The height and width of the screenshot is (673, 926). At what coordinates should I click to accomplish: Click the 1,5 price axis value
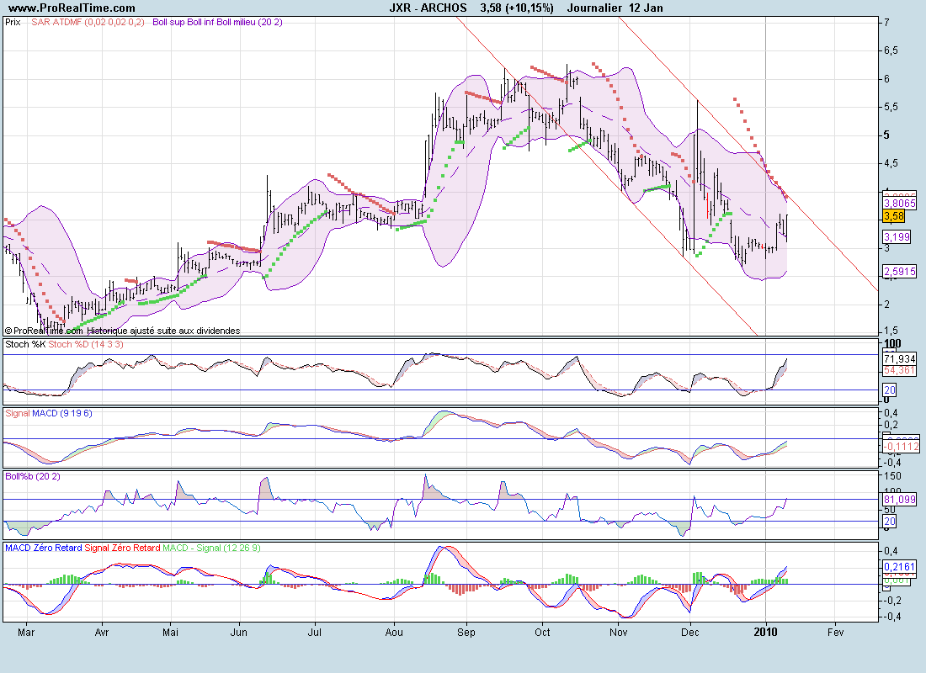[891, 331]
